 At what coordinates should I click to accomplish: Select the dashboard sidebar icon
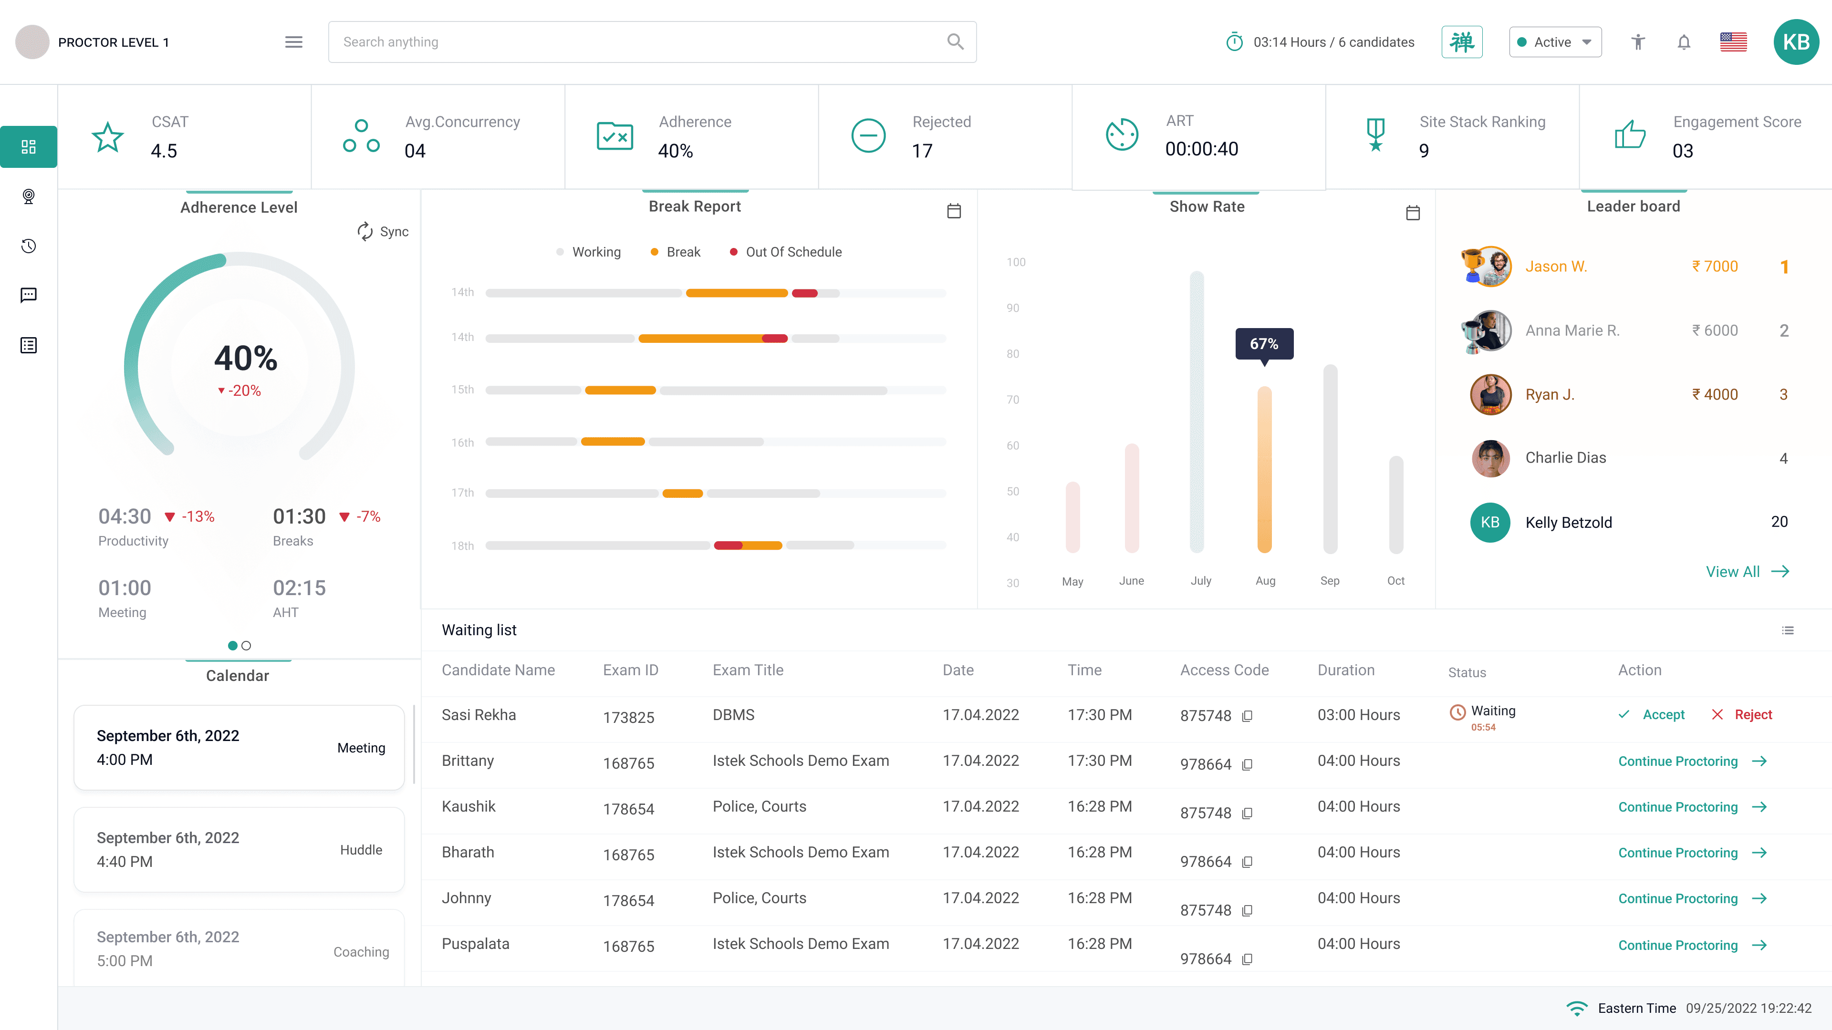(29, 146)
